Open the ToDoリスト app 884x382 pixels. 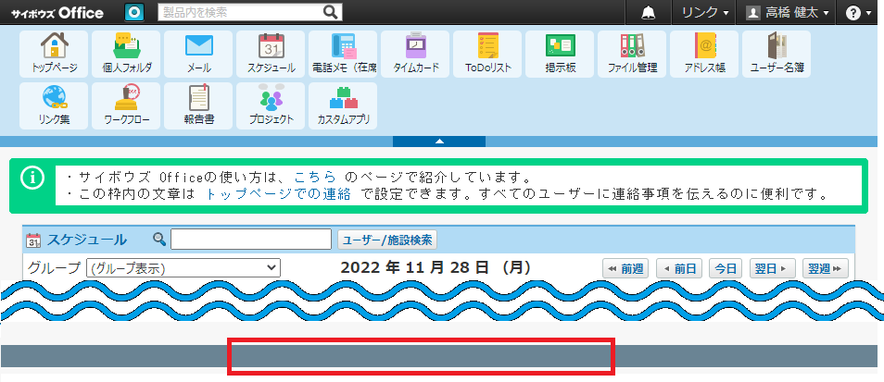(x=487, y=54)
